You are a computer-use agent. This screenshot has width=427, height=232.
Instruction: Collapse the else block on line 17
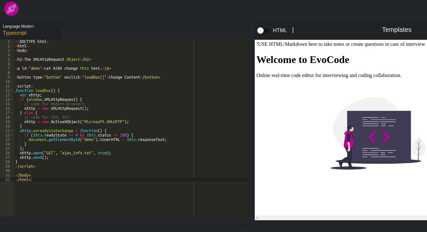click(12, 113)
